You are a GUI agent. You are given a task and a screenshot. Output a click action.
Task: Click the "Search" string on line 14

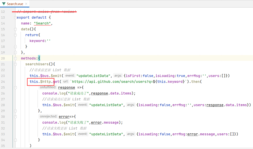point(42,23)
